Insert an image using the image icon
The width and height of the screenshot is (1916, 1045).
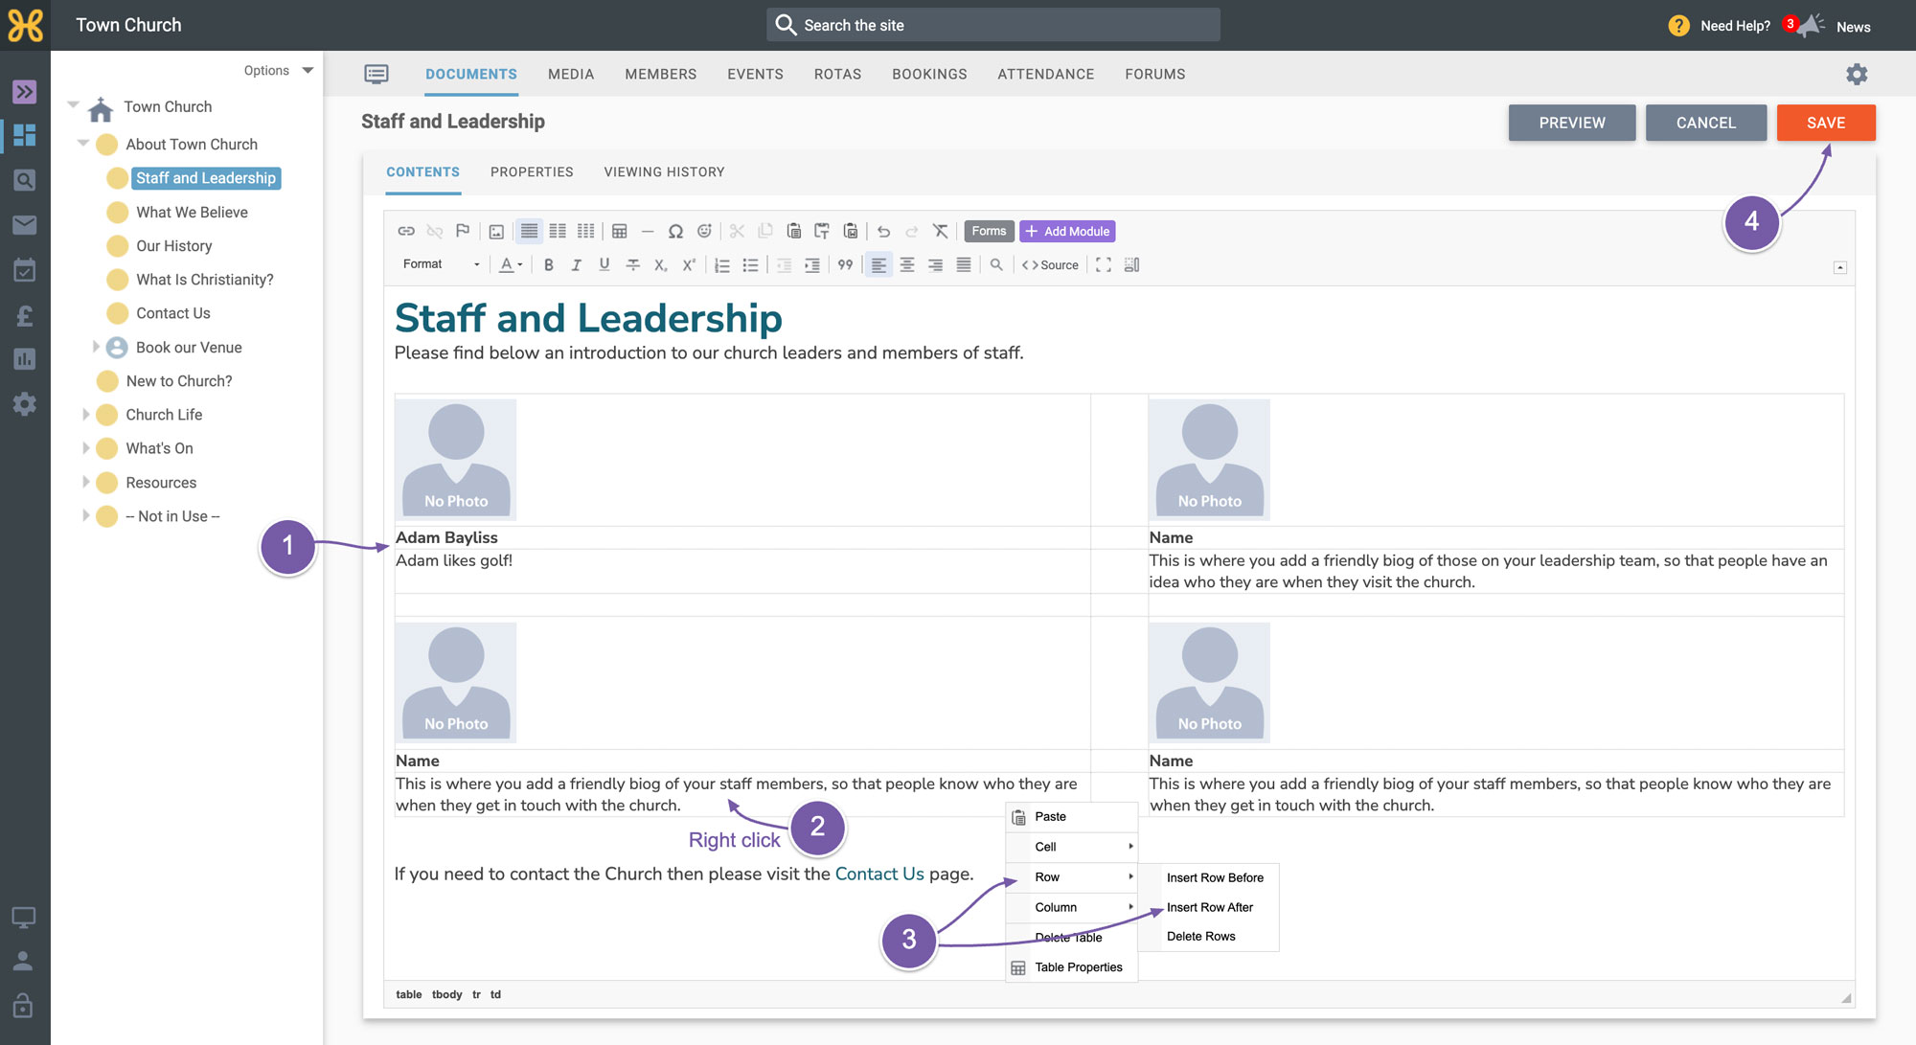pos(496,231)
